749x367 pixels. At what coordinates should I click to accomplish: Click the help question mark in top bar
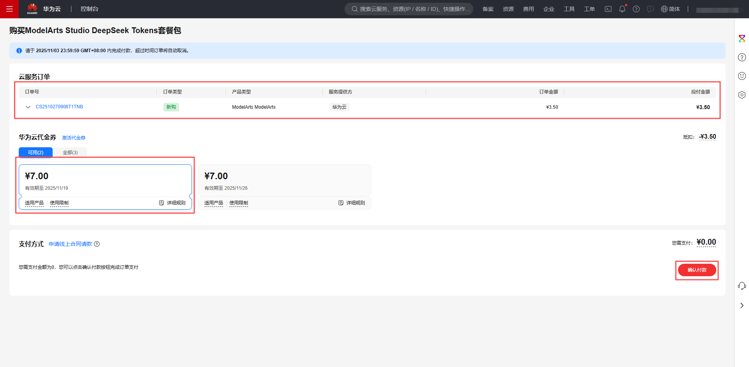tap(636, 9)
